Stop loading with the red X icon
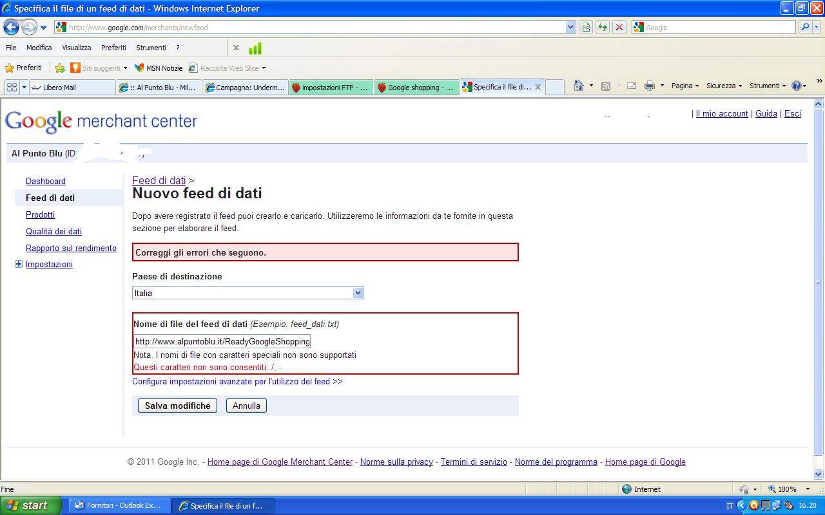Image resolution: width=825 pixels, height=515 pixels. coord(619,28)
